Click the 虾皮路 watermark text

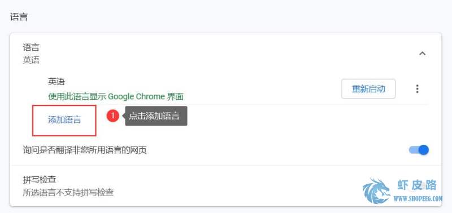417,185
